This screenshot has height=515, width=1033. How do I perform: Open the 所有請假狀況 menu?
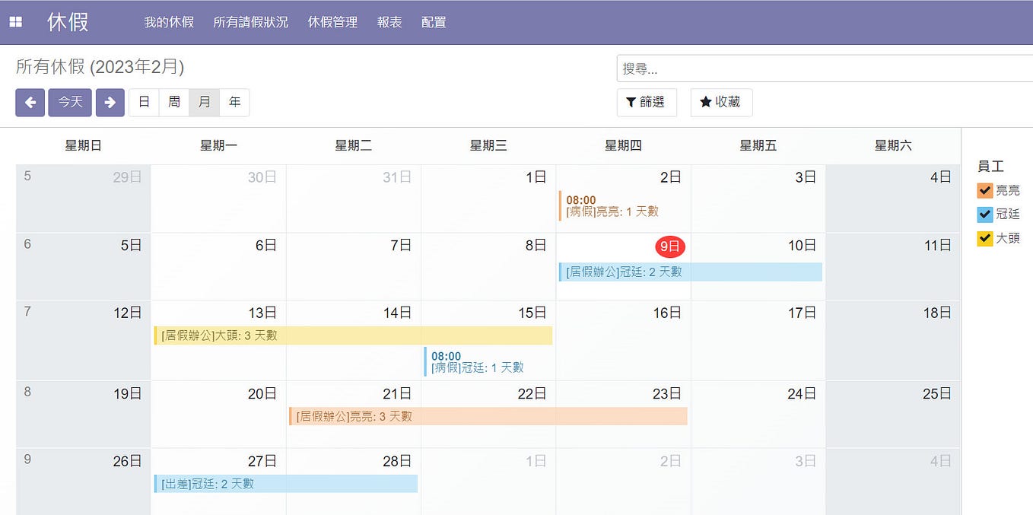251,22
